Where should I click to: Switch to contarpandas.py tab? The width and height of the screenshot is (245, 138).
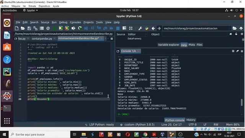coord(42,38)
